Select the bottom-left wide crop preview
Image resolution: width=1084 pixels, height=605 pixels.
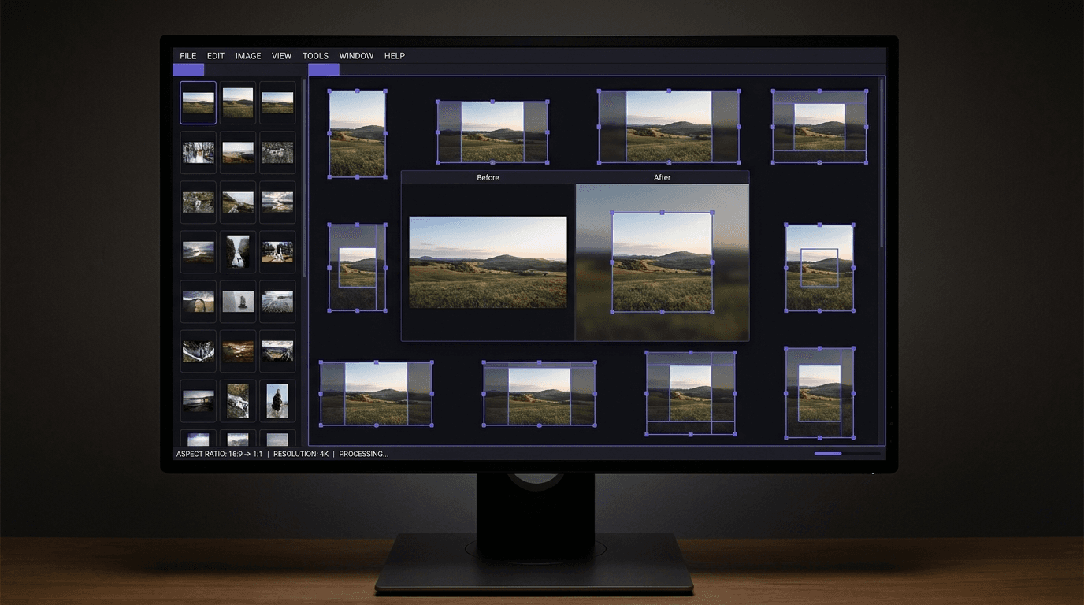376,394
